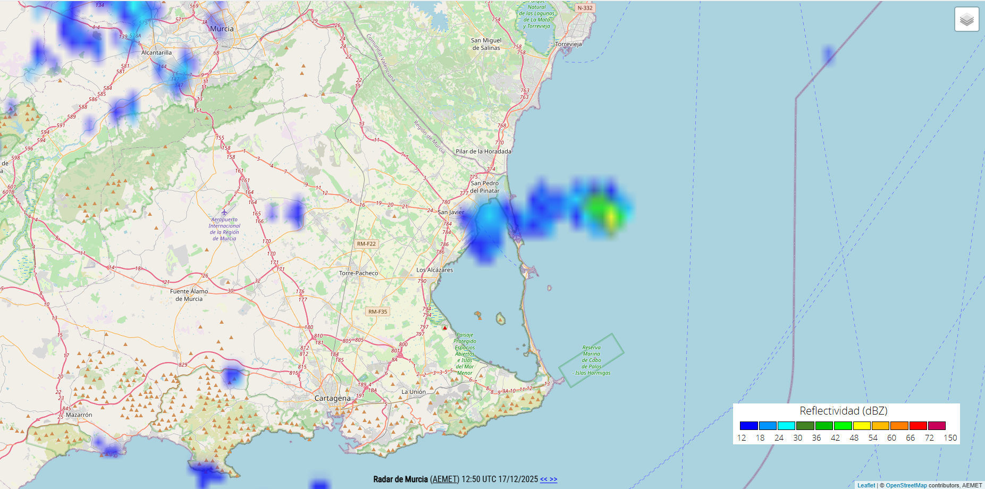The image size is (985, 489).
Task: Click the Torrevieja town label
Action: [x=568, y=44]
